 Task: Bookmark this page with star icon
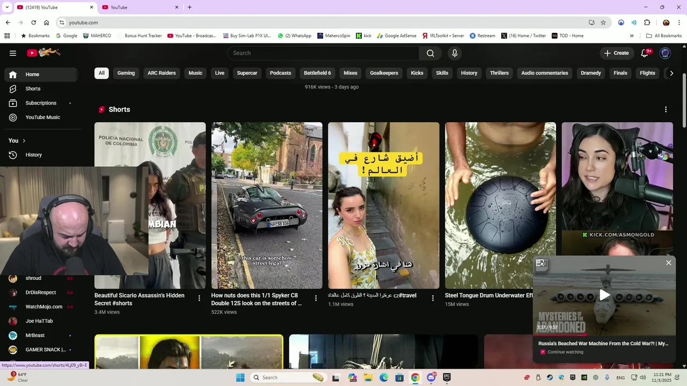point(603,23)
